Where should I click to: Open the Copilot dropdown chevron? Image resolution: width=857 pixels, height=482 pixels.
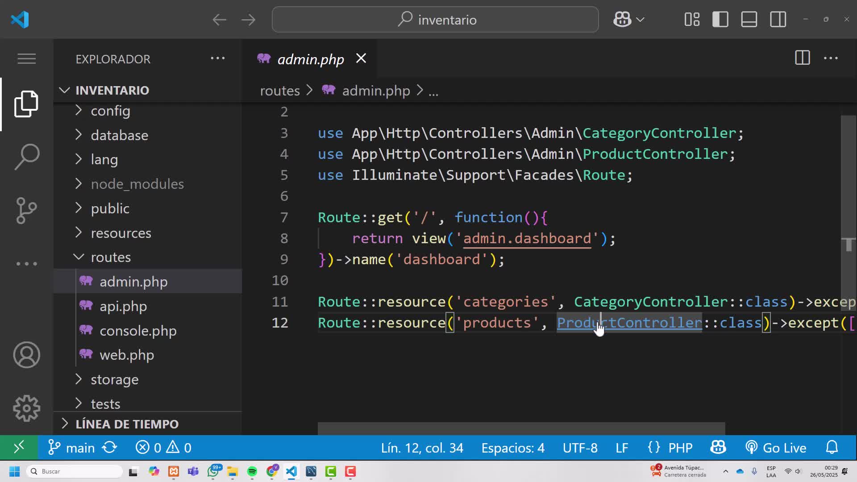[x=640, y=20]
